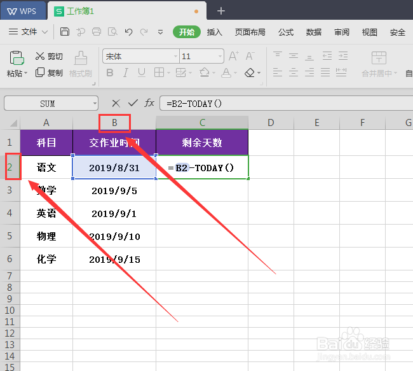
Task: Switch to the 审阅 tab
Action: tap(342, 32)
